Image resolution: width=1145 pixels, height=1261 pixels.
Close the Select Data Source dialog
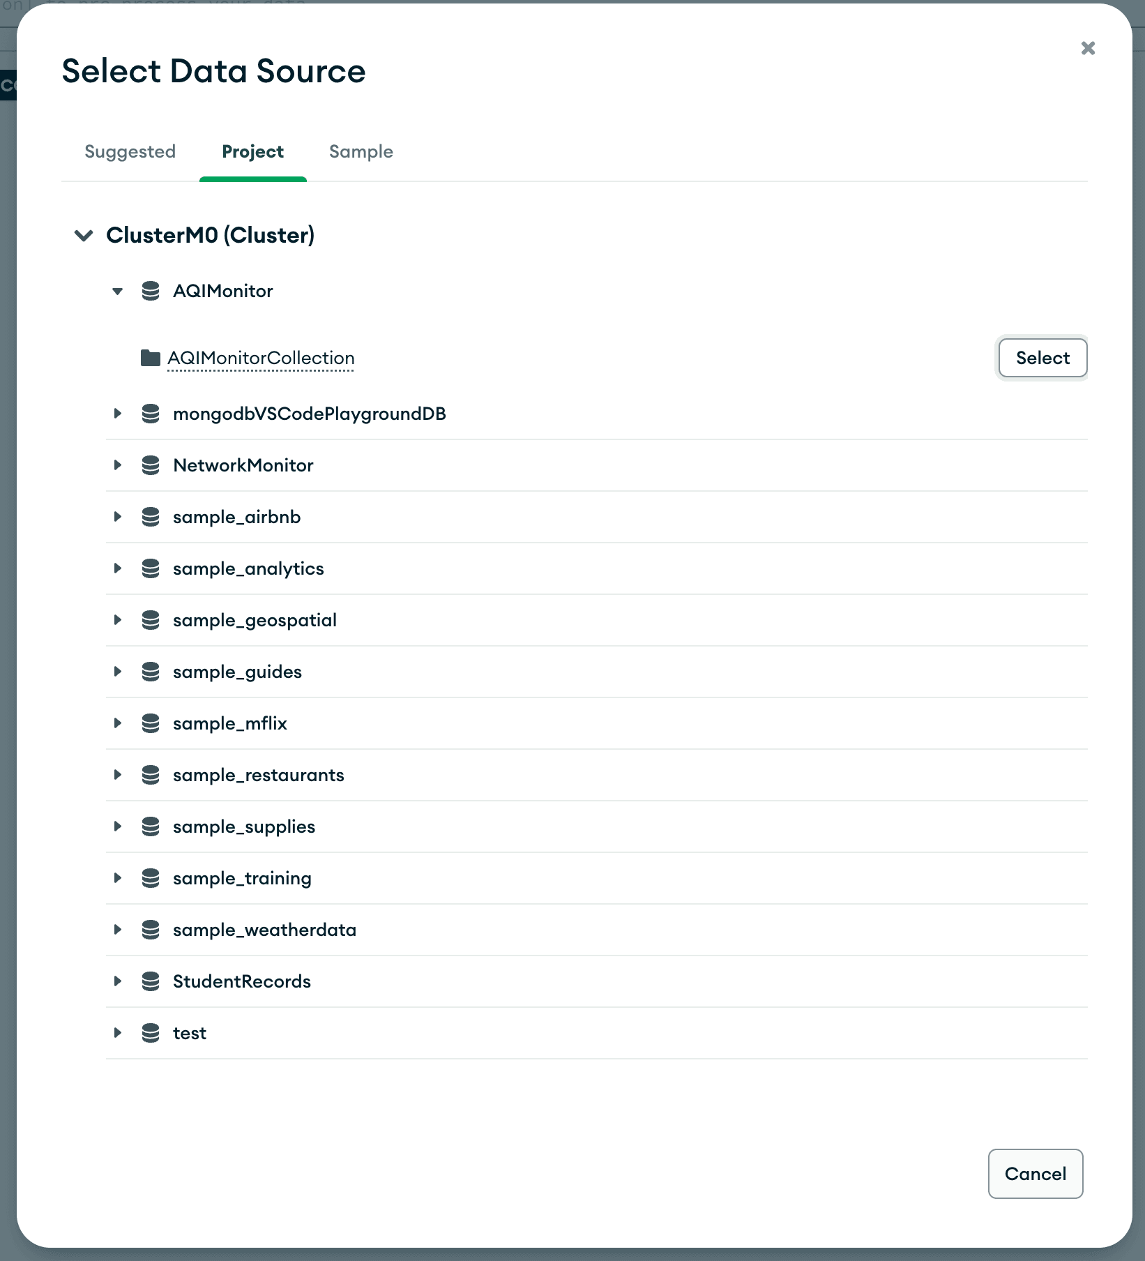[1088, 48]
